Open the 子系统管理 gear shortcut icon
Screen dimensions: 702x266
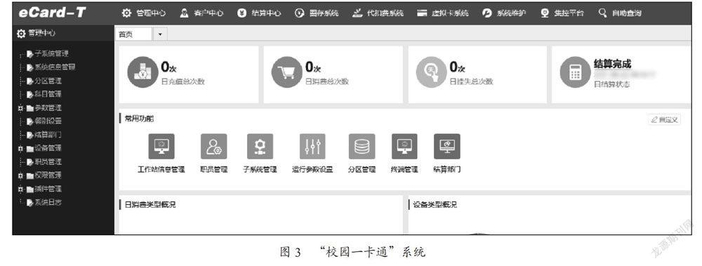tap(260, 147)
